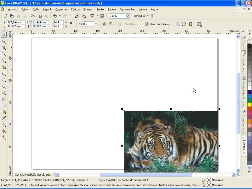Select the Crop tool
Screen dimensions: 252x189
click(x=4, y=48)
